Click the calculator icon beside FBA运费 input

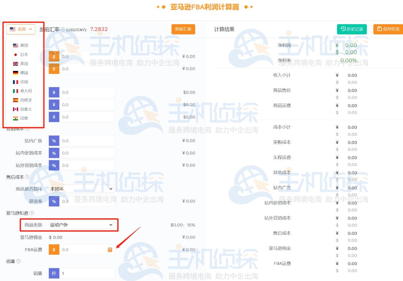(110, 249)
